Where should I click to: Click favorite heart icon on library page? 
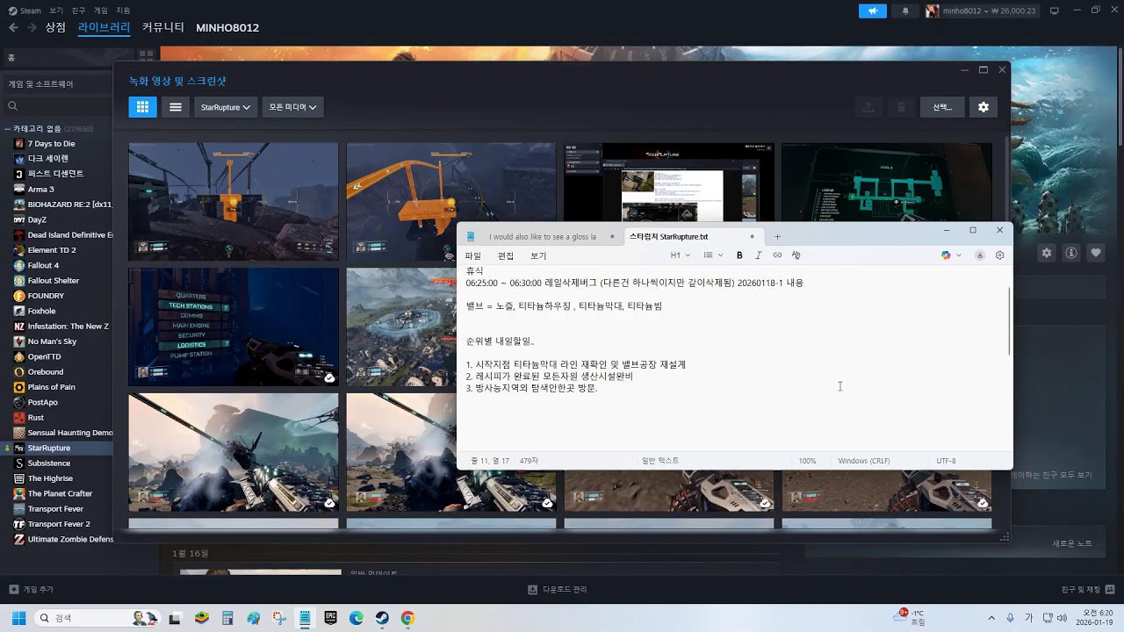click(1096, 253)
